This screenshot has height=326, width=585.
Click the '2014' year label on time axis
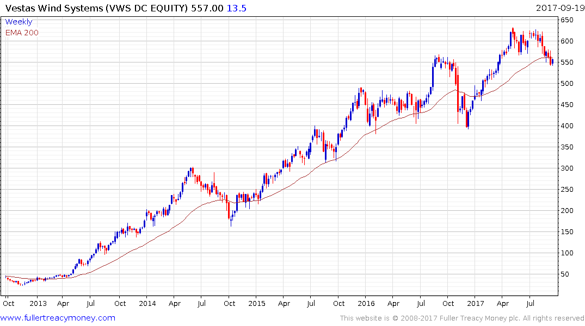(147, 304)
